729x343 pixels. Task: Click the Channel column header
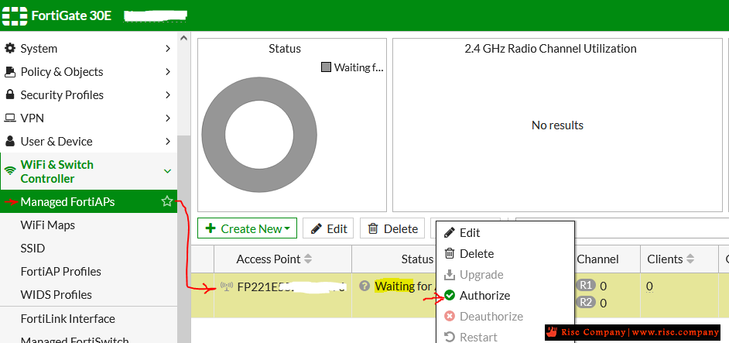[597, 259]
